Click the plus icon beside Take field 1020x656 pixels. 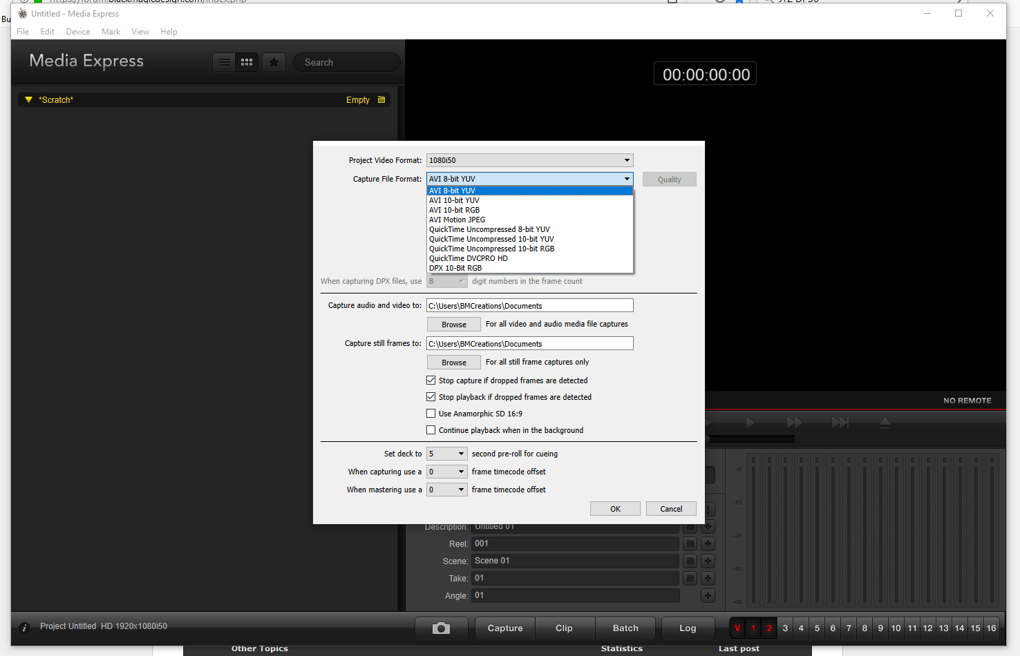click(x=708, y=579)
